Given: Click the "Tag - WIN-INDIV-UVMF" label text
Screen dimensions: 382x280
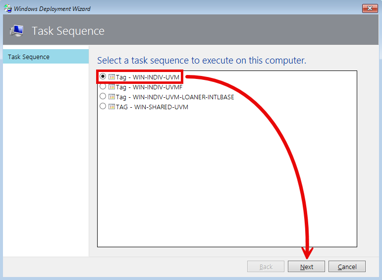Looking at the screenshot, I should click(x=150, y=87).
